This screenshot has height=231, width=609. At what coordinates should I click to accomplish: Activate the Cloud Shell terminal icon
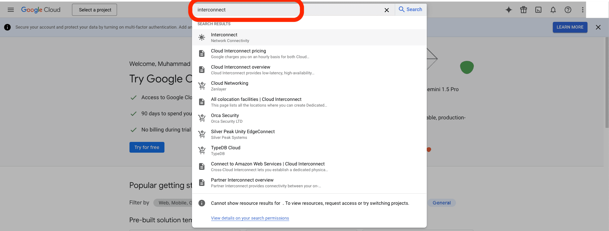(538, 10)
